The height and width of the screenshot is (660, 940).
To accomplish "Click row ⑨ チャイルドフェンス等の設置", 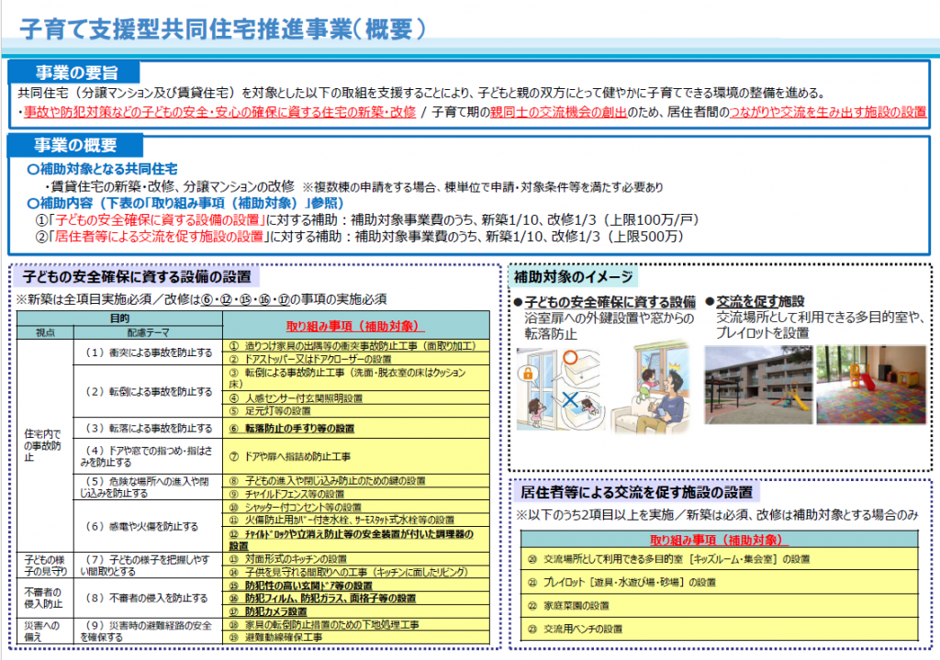I will point(356,494).
